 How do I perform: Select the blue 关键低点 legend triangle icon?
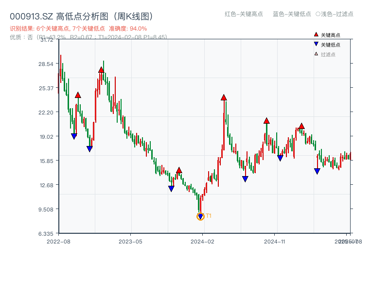coord(315,43)
